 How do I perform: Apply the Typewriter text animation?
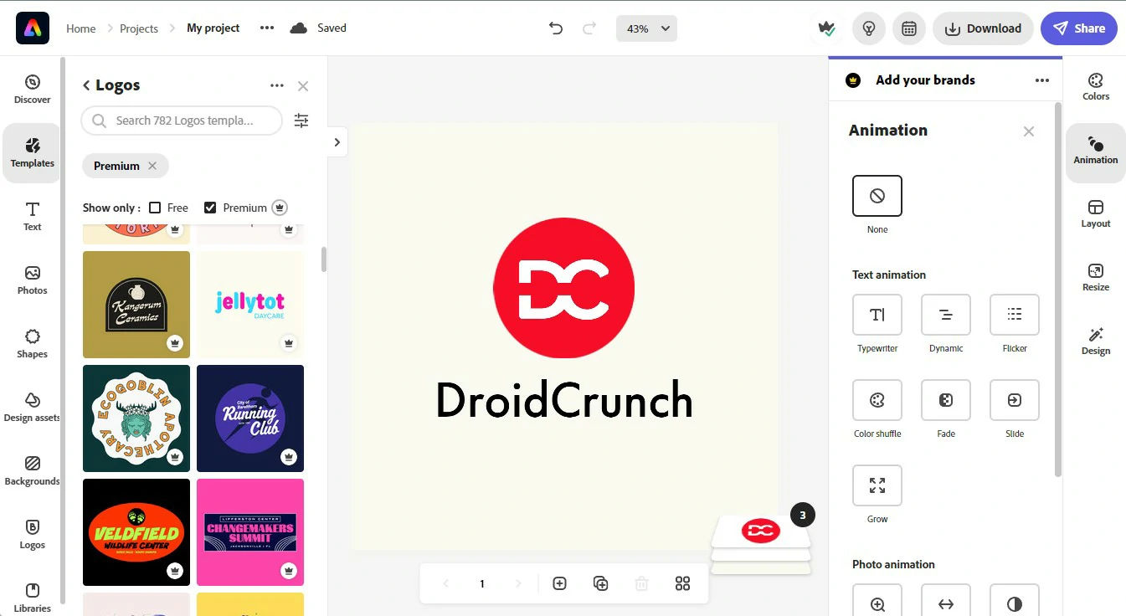click(x=877, y=315)
